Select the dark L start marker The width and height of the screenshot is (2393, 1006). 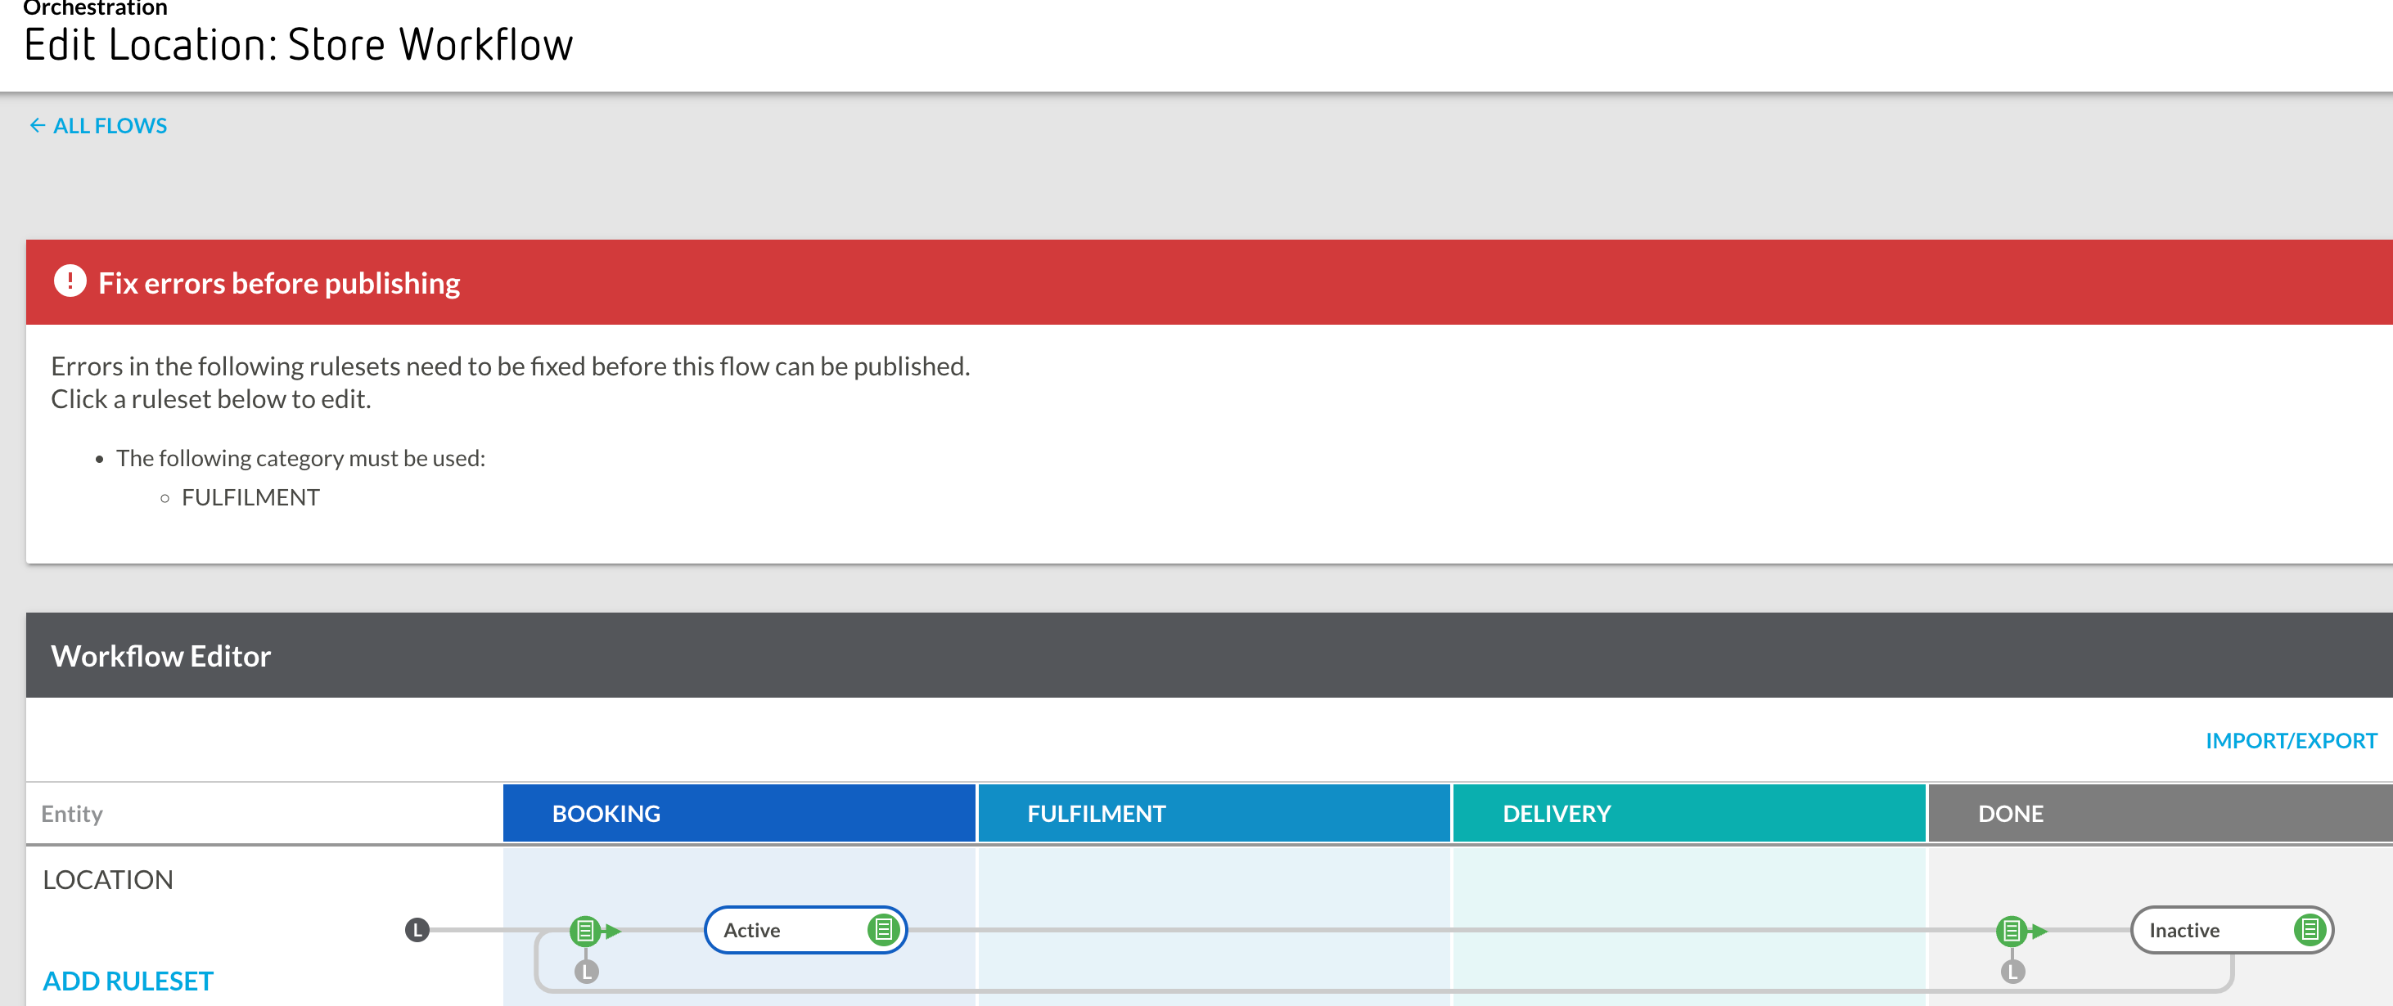click(417, 929)
